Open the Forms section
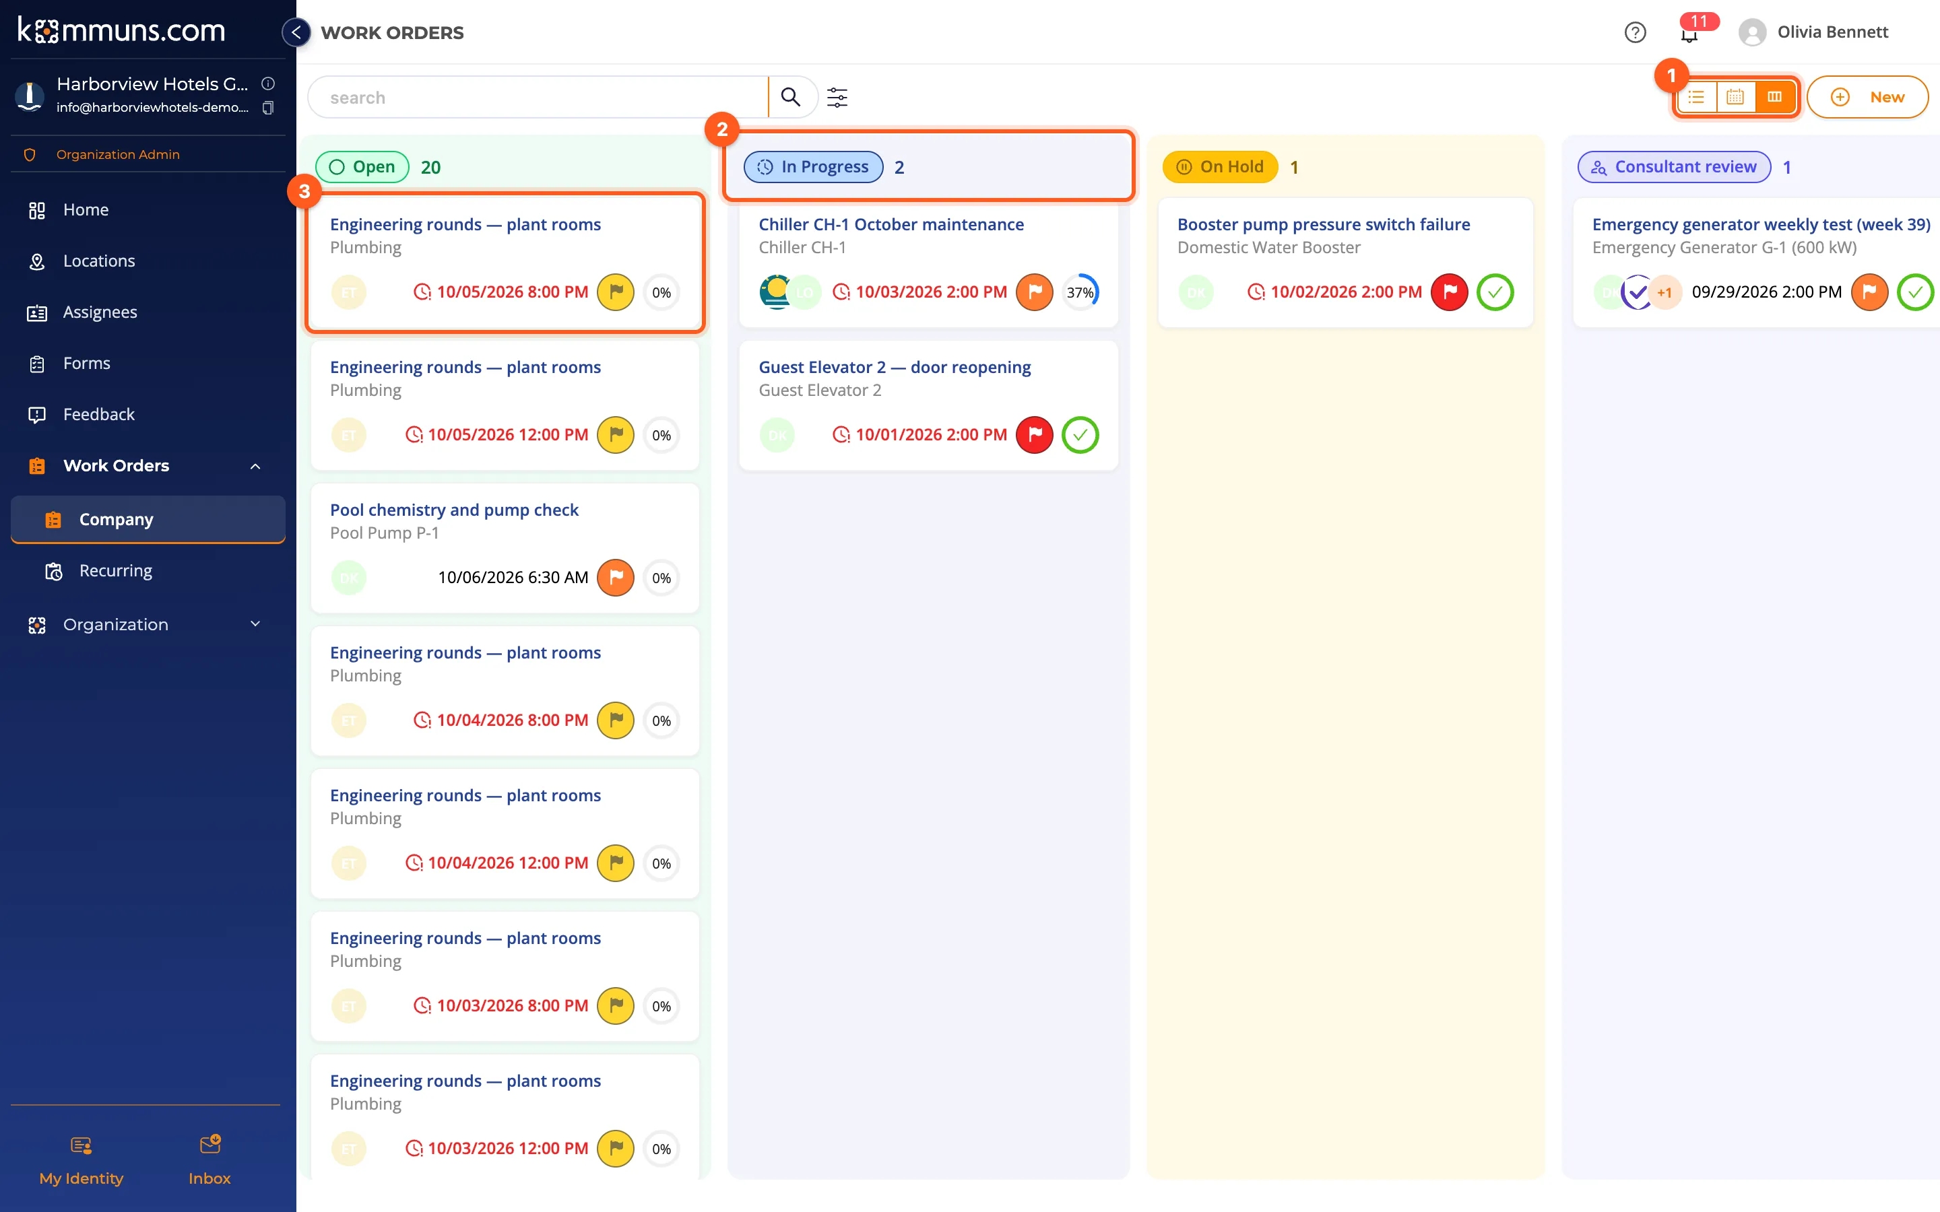The width and height of the screenshot is (1940, 1212). (148, 363)
